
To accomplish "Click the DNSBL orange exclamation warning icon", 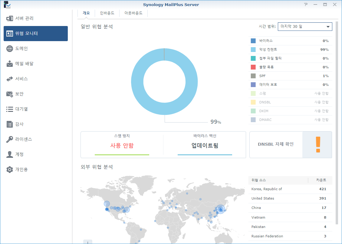I will [x=318, y=145].
